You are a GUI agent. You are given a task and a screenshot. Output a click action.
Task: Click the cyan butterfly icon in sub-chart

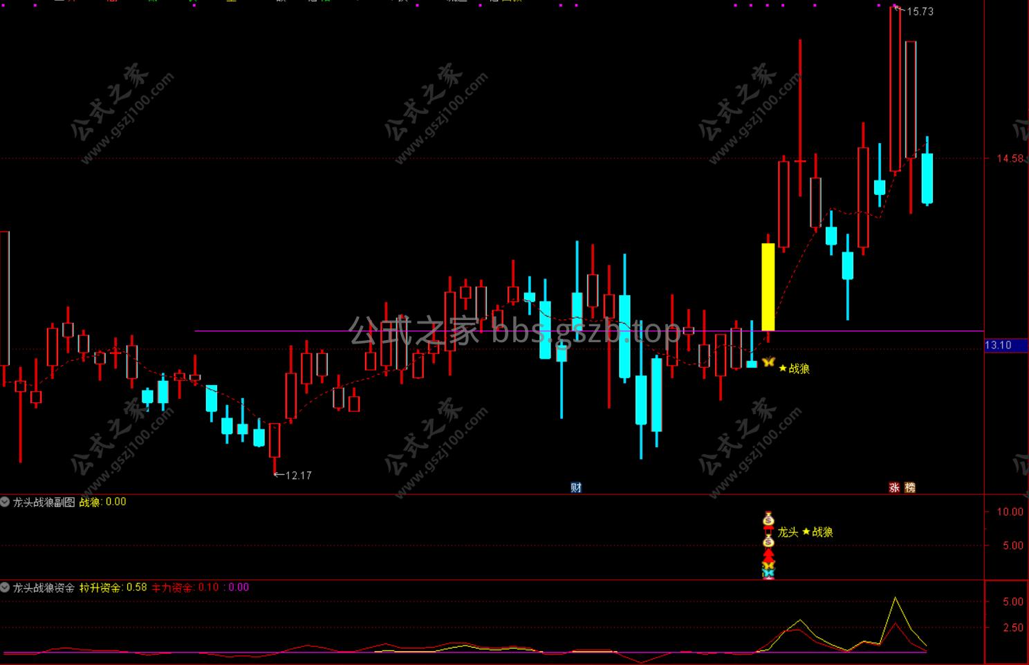point(768,572)
